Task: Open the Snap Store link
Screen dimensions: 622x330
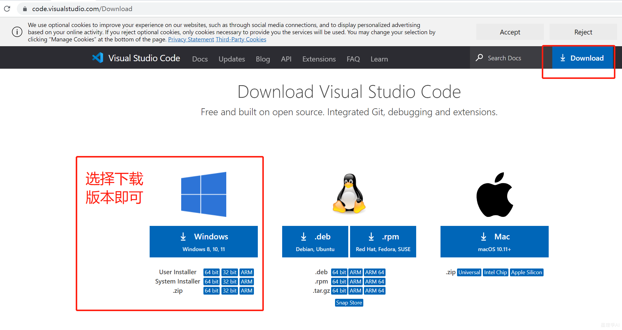Action: pos(349,303)
